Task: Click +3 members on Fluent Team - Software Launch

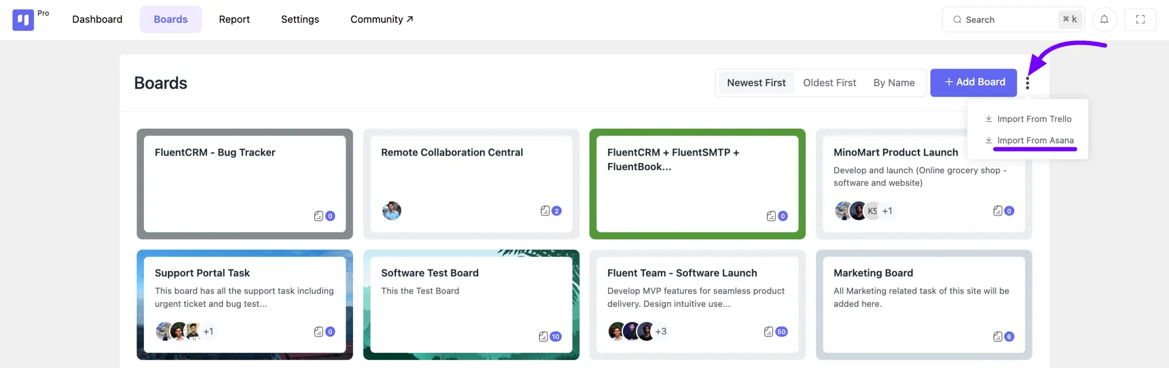Action: [661, 331]
